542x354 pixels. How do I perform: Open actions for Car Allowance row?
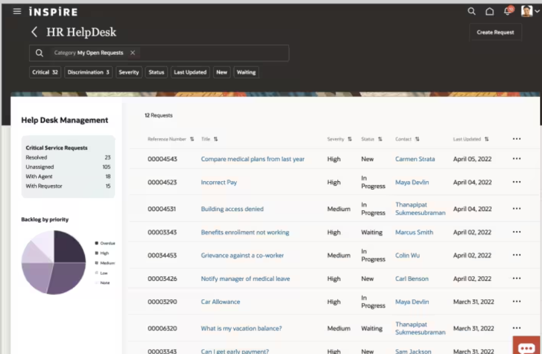[x=516, y=301]
